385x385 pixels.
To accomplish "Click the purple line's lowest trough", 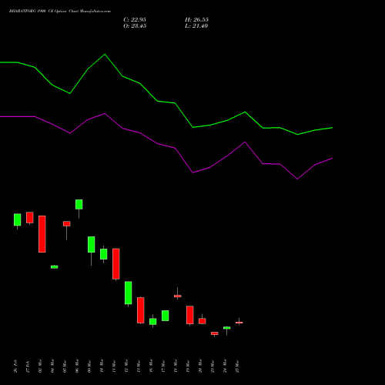I will click(297, 179).
